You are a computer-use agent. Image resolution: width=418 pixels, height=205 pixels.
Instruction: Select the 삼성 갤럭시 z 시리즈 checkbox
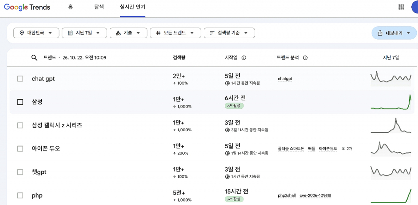point(20,125)
